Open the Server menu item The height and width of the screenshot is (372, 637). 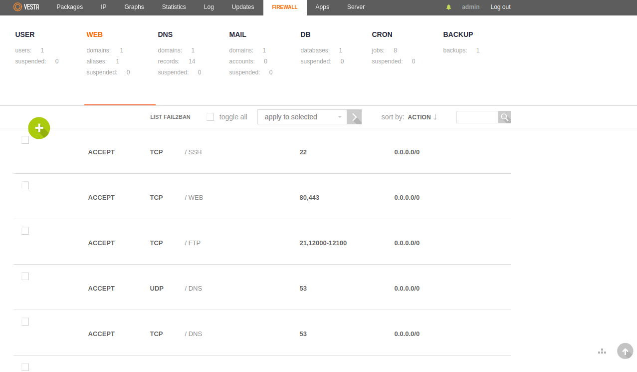(x=356, y=7)
